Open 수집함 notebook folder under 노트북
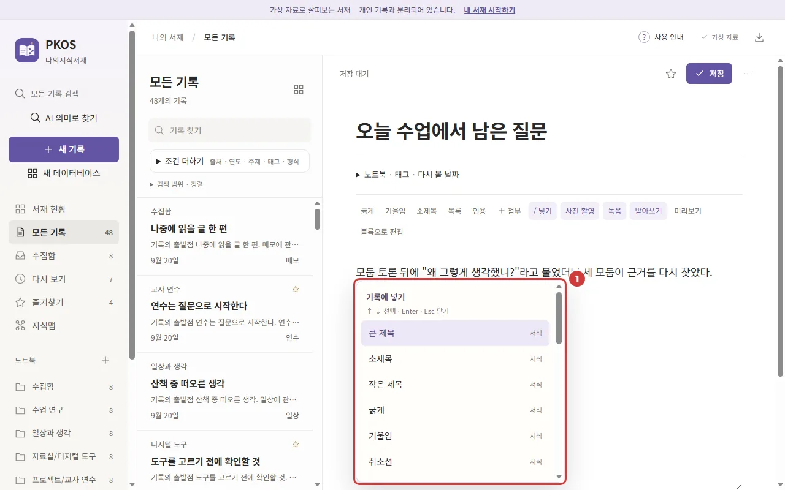The image size is (785, 490). click(64, 386)
